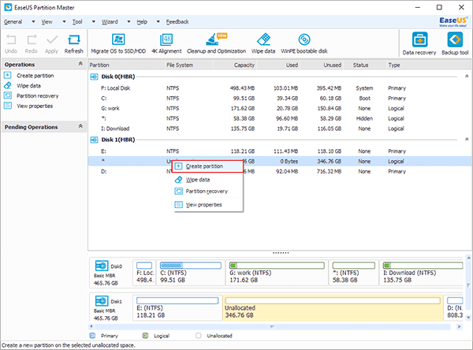The image size is (473, 350).
Task: Click the EaseUS logo
Action: point(453,22)
